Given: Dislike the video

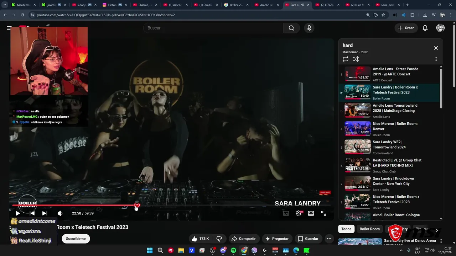Looking at the screenshot, I should [219, 239].
